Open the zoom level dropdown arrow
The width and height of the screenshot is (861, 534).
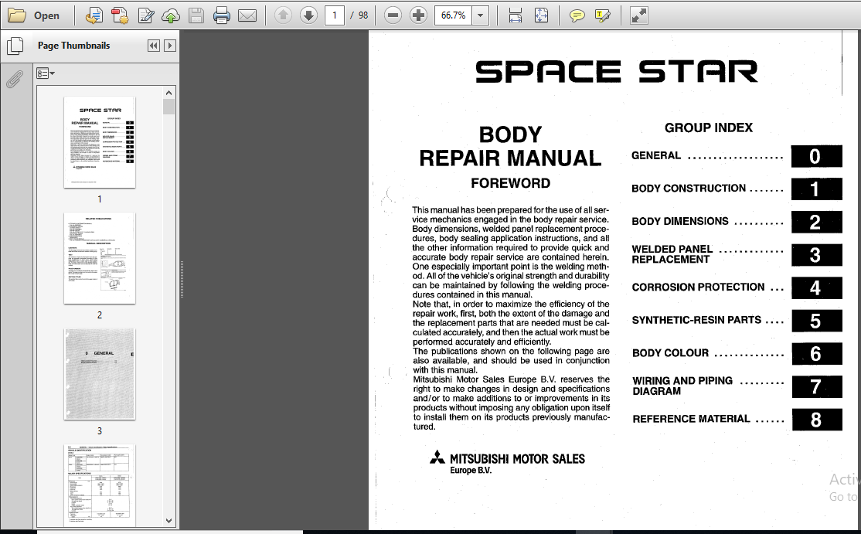click(x=481, y=15)
